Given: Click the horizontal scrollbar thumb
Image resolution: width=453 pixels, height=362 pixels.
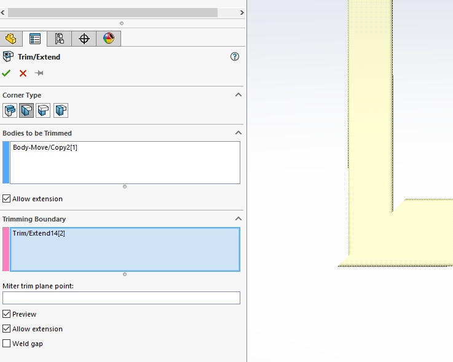Looking at the screenshot, I should (112, 13).
